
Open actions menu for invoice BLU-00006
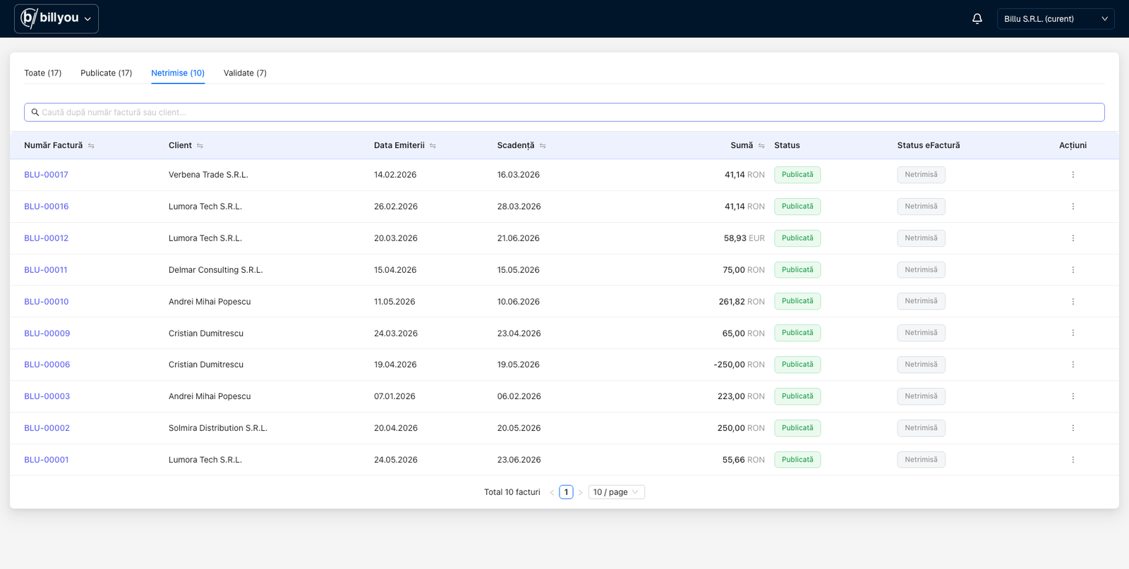click(1073, 365)
